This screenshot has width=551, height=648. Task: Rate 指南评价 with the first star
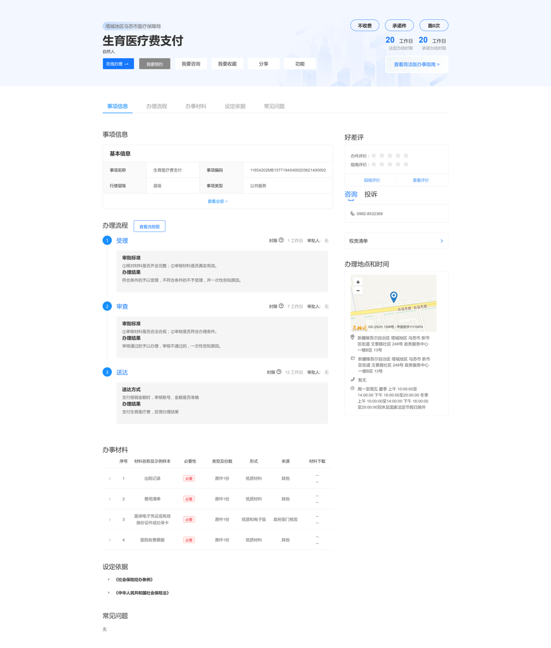374,164
